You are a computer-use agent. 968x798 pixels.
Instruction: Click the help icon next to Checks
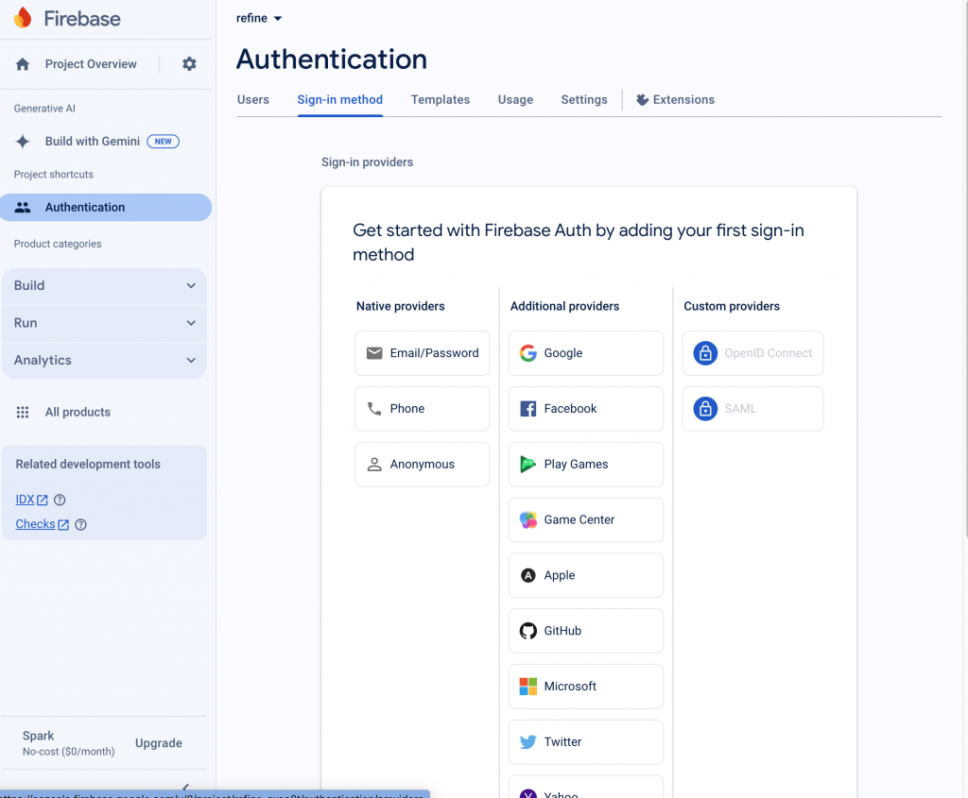pos(81,524)
